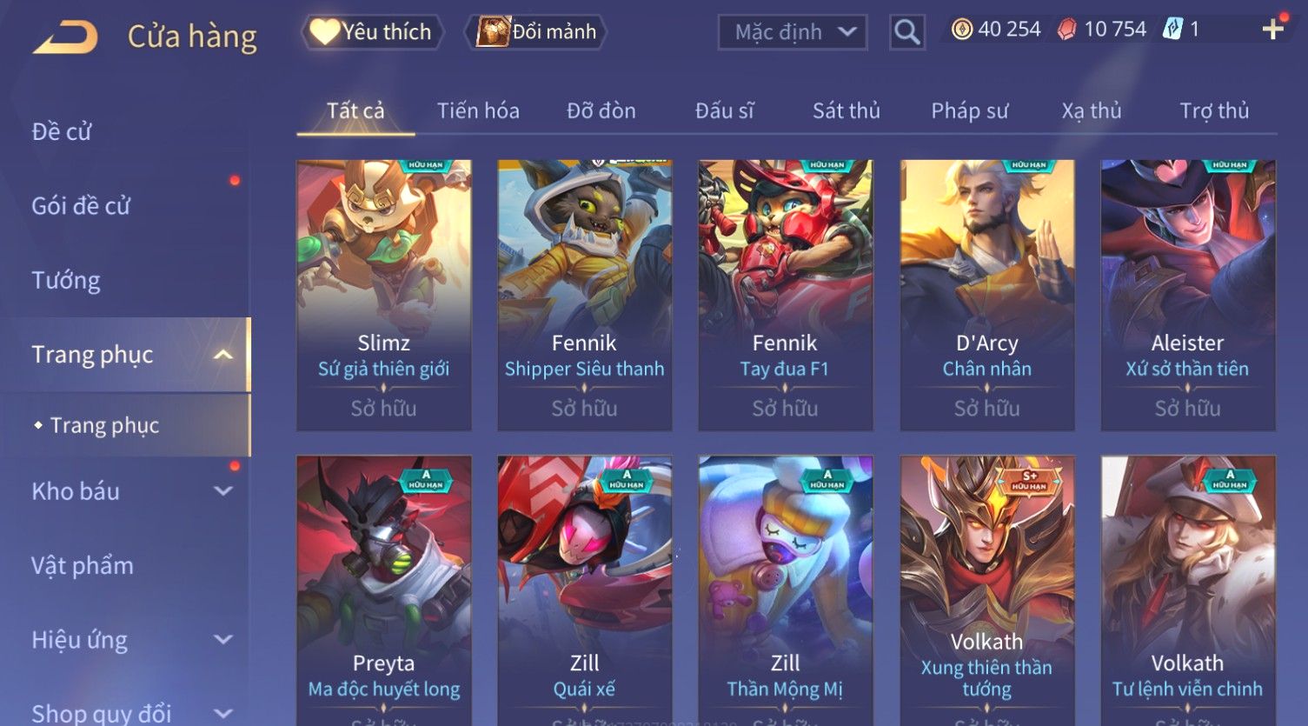Tap the plus icon to add currency
Image resolution: width=1308 pixels, height=726 pixels.
tap(1273, 30)
